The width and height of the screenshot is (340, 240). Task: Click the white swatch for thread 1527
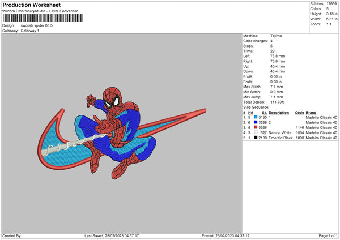pos(256,132)
